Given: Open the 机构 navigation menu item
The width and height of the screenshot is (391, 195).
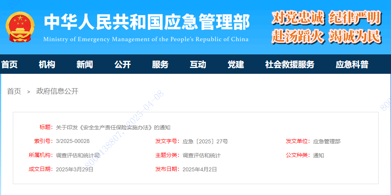Looking at the screenshot, I should (47, 65).
